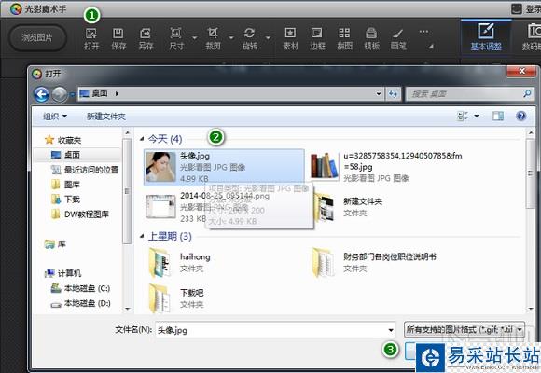This screenshot has height=373, width=541.
Task: Select 本地磁盘 (D:) drive
Action: pos(80,303)
